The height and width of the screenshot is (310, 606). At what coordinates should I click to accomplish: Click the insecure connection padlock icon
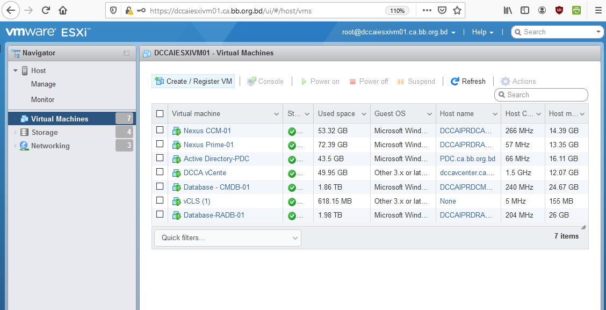pos(129,11)
